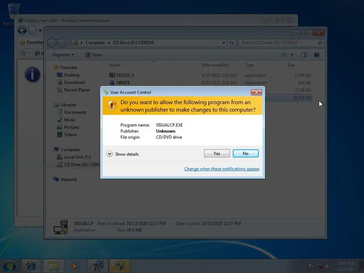Screen dimensions: 364x273
Task: Close the User Account Control dialog
Action: [256, 92]
